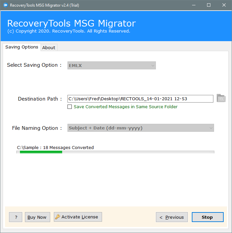Click the 'Select Saving Option :' label
The width and height of the screenshot is (232, 233).
pos(34,65)
